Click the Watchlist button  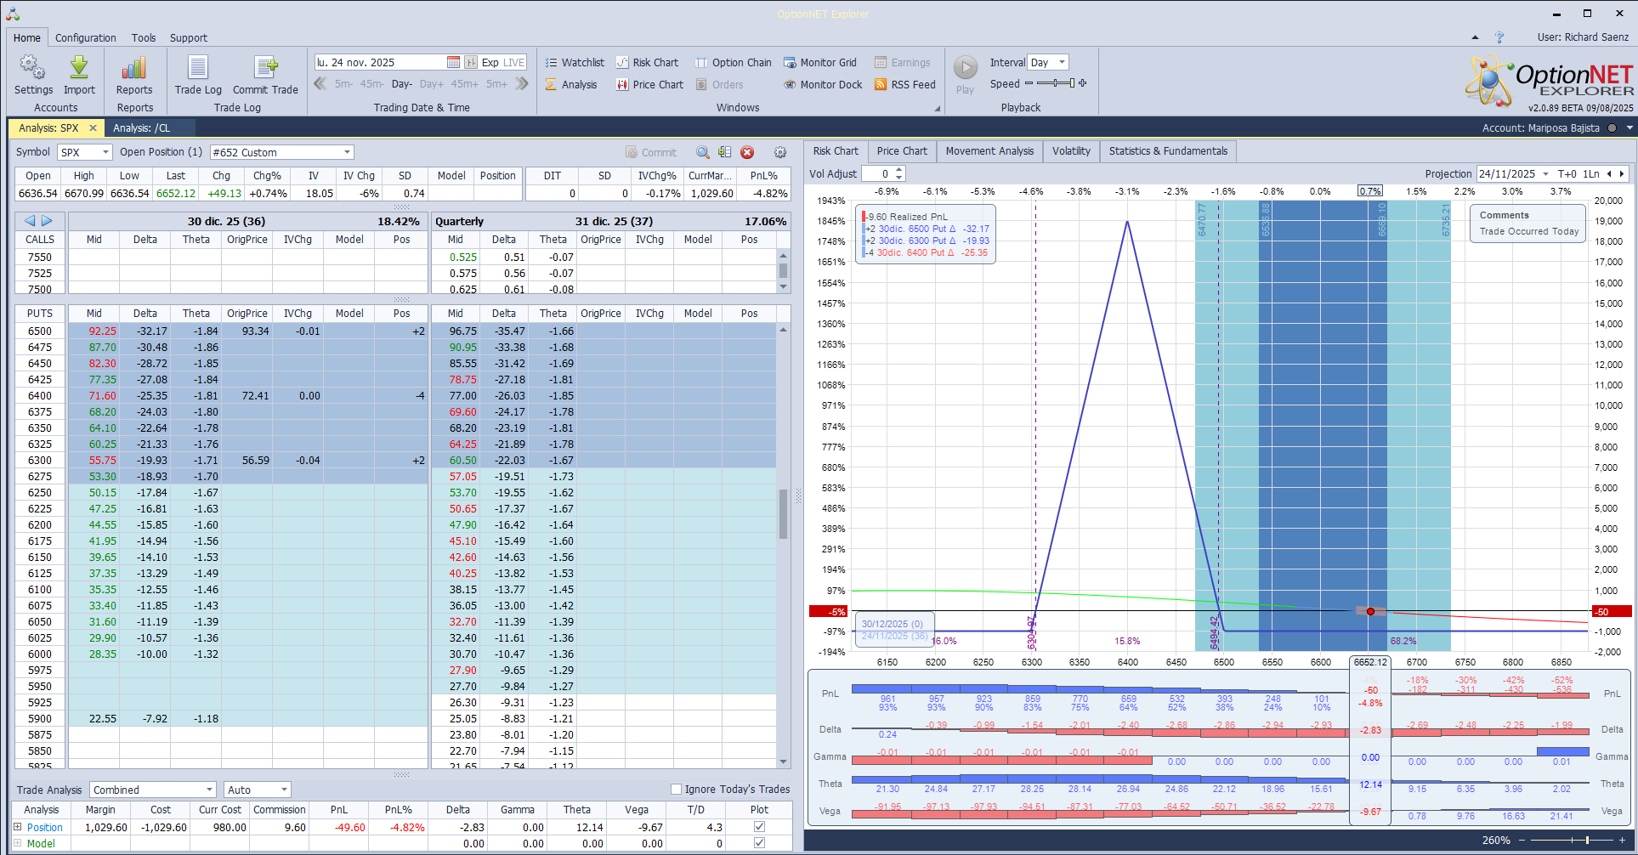point(575,63)
